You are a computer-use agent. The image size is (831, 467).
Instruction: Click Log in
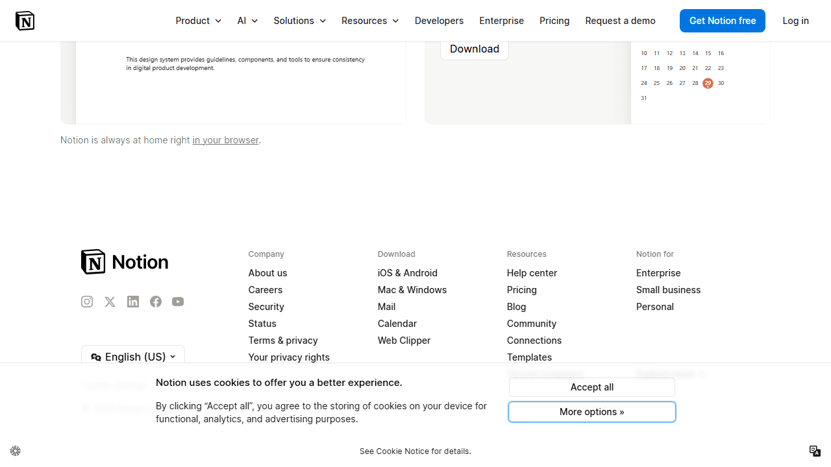(x=796, y=21)
